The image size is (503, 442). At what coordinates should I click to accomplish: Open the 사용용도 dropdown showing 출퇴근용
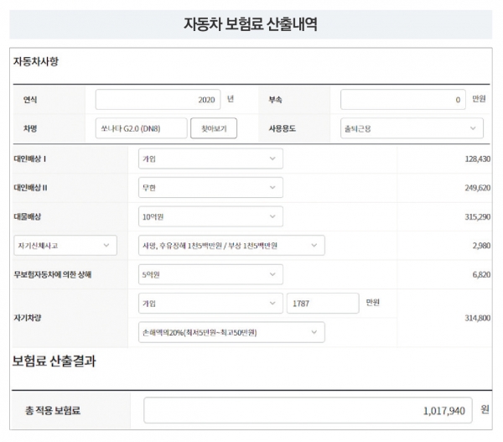click(411, 128)
